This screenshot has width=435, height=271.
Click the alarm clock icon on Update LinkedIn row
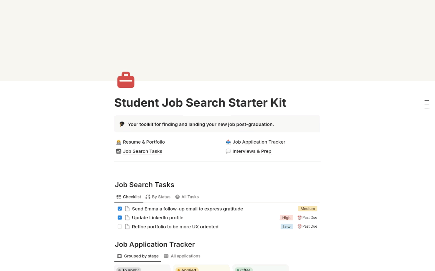tap(300, 218)
